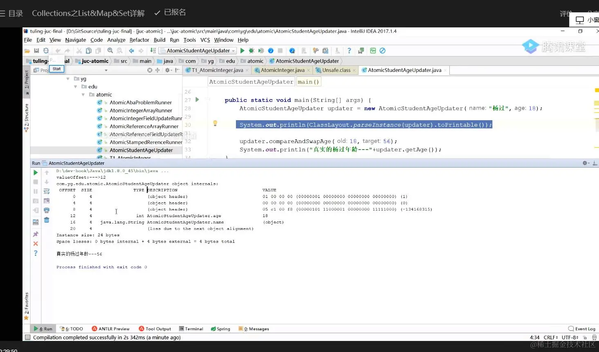This screenshot has height=352, width=599.
Task: Click the yellow intention light bulb
Action: (215, 123)
